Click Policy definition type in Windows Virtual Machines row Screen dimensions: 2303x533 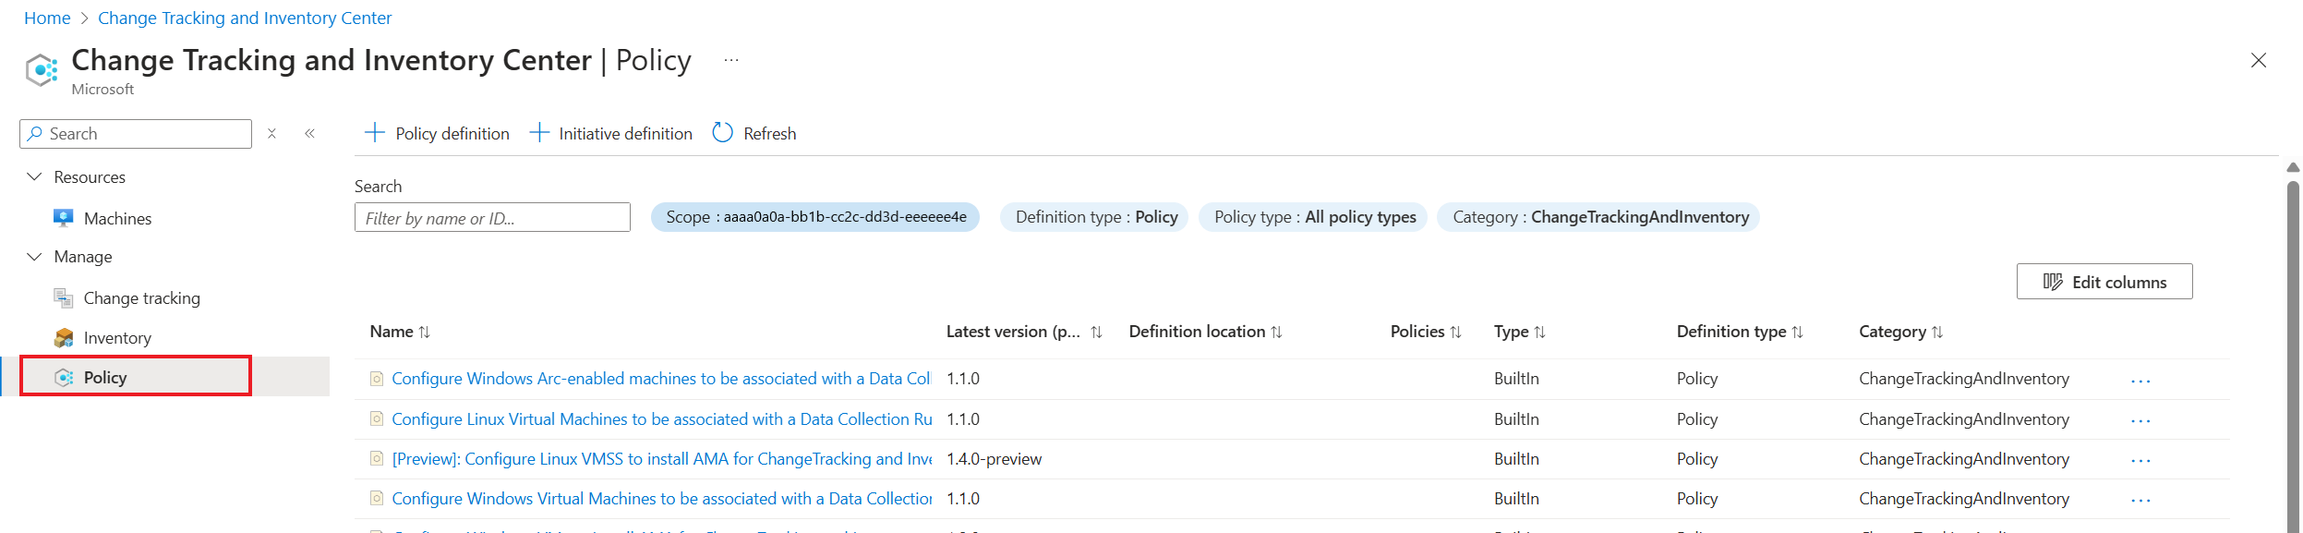click(1697, 499)
